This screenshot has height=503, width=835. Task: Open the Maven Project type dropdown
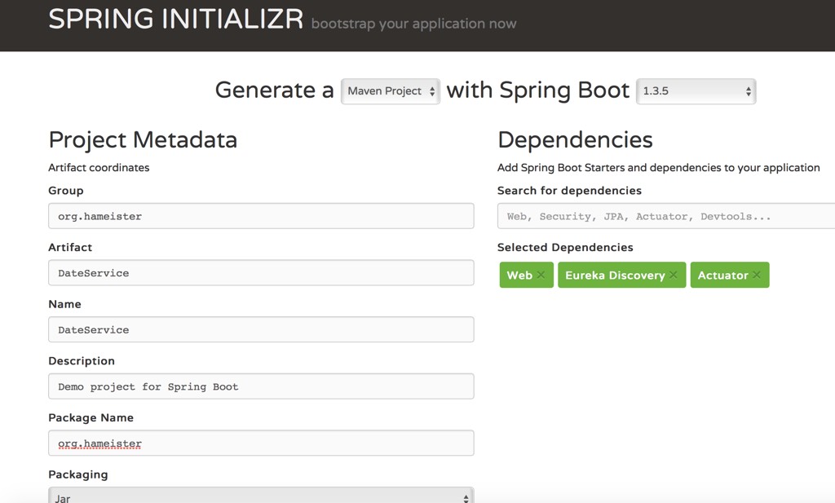pyautogui.click(x=391, y=91)
